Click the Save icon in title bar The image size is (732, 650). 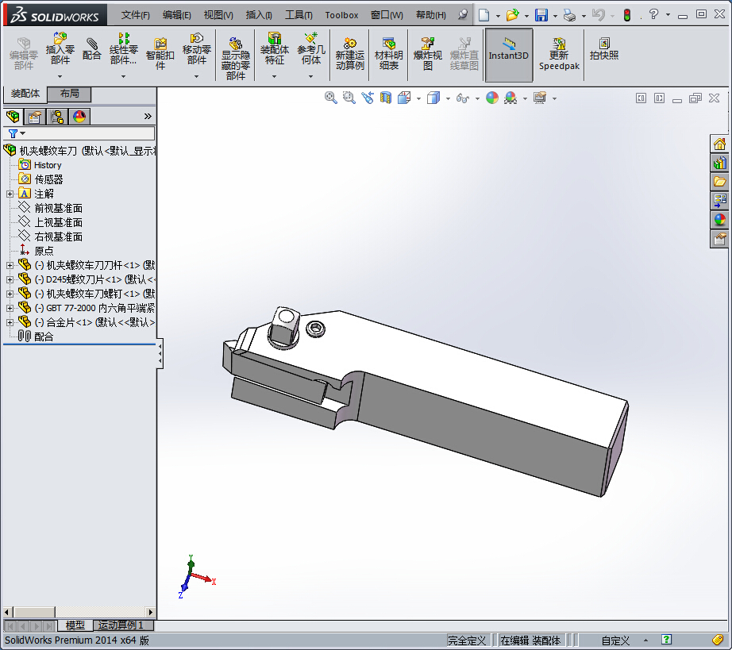click(541, 15)
